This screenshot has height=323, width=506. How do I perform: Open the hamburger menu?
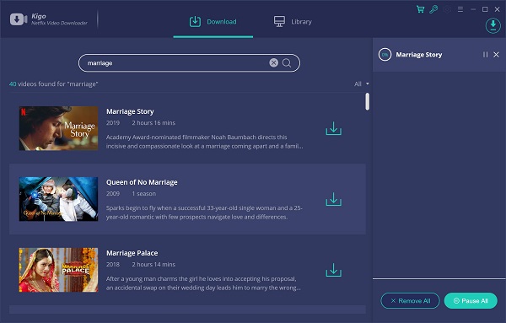(460, 9)
